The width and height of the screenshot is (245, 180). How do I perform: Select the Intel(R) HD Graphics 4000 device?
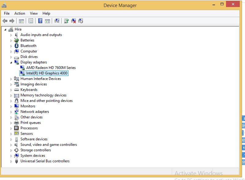click(46, 73)
